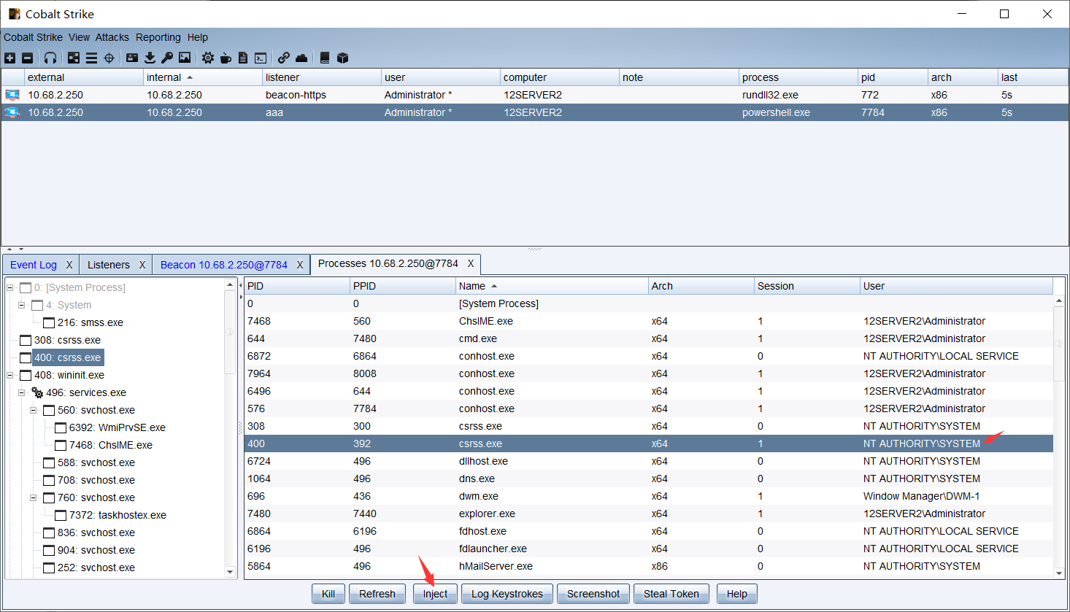Open the Reporting menu
The image size is (1070, 612).
[x=158, y=37]
